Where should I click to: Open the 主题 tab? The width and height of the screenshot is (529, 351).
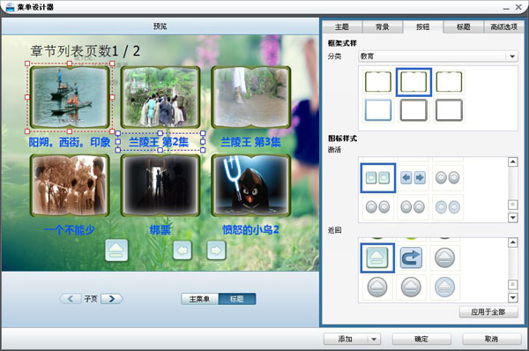point(342,27)
